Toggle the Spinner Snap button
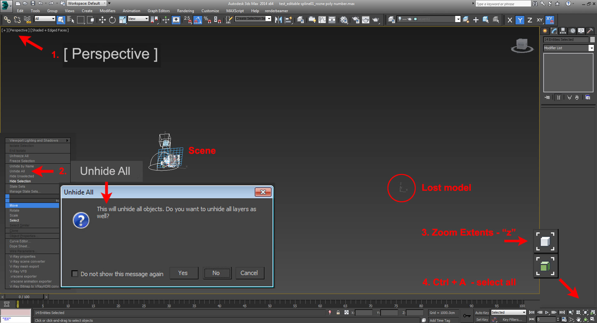 click(x=218, y=20)
